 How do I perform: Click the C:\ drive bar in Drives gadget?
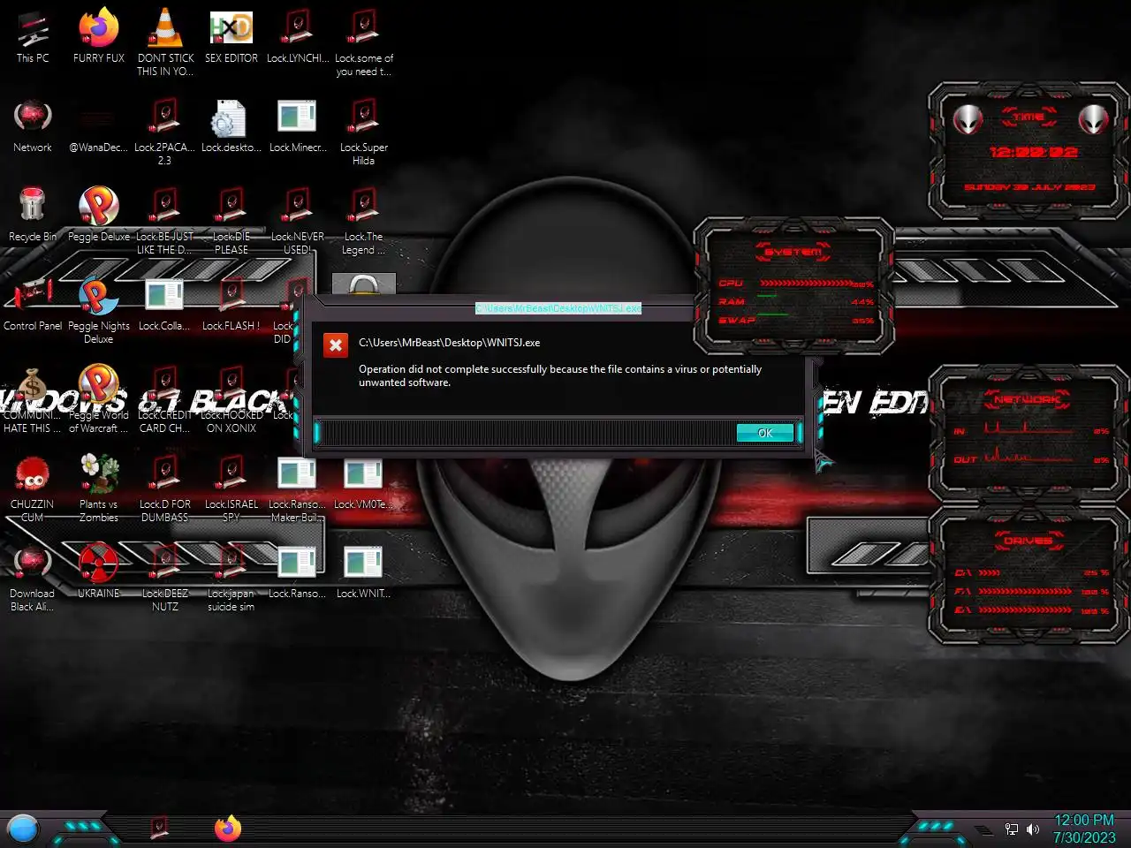(990, 573)
